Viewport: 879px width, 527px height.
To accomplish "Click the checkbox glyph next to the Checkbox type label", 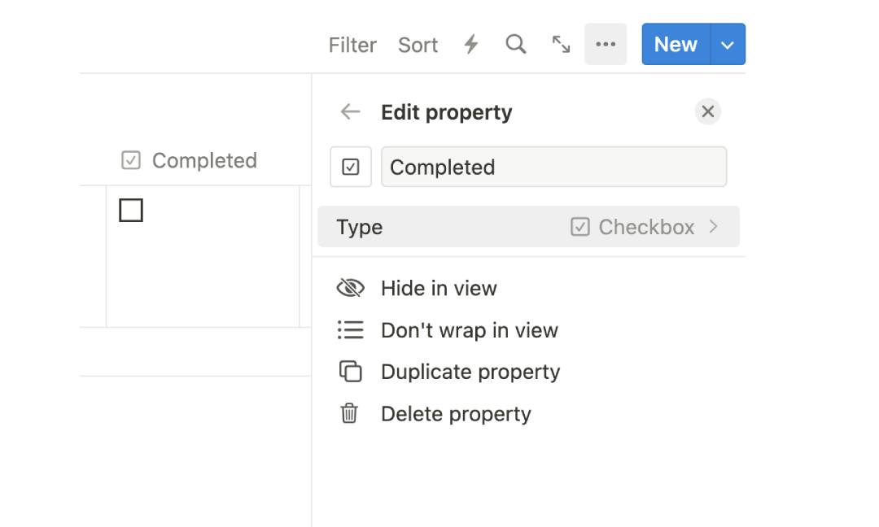I will tap(579, 227).
